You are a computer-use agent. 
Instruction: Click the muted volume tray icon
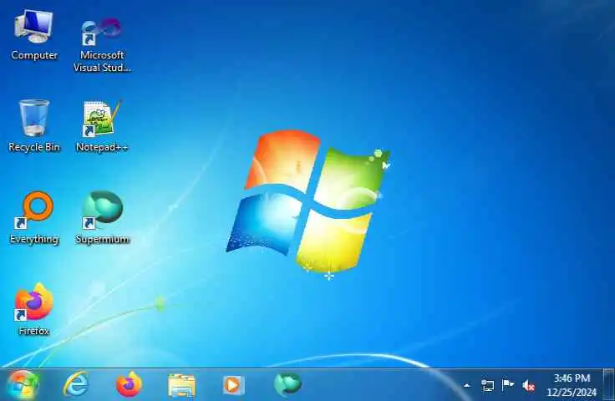pos(528,386)
